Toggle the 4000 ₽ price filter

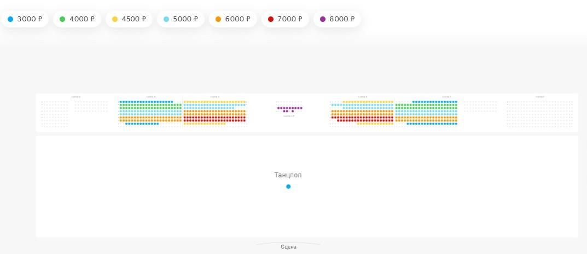(77, 19)
